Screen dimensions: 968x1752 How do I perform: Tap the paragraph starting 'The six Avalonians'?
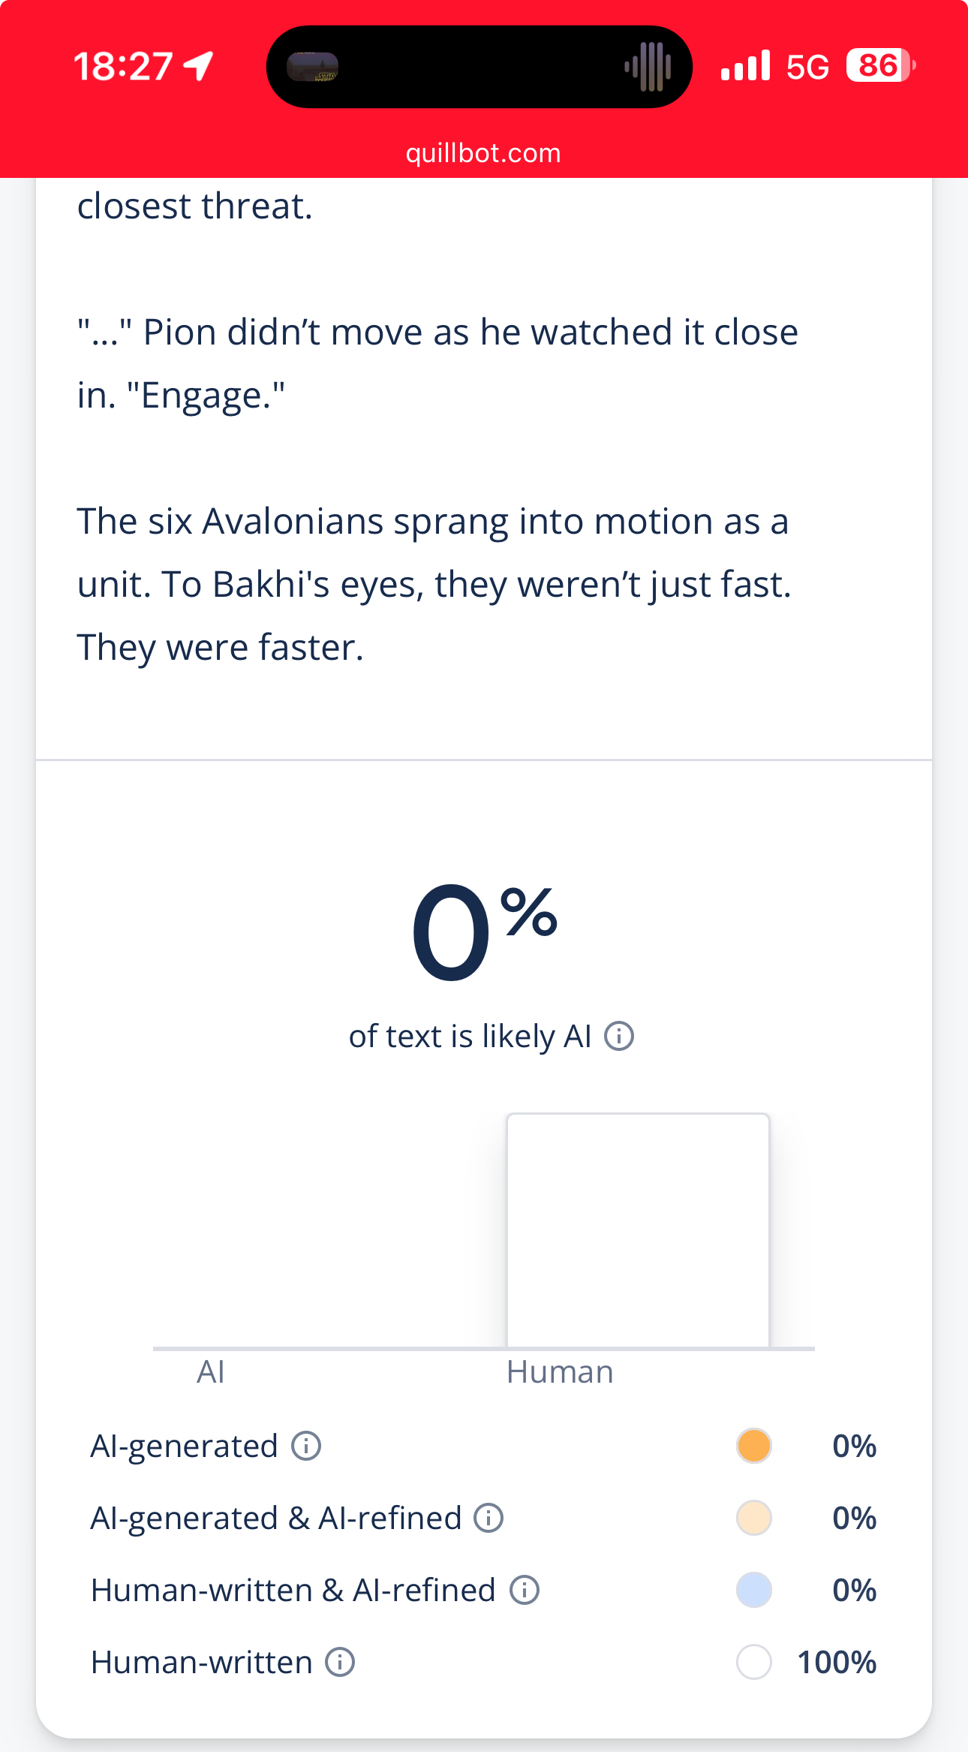click(434, 584)
